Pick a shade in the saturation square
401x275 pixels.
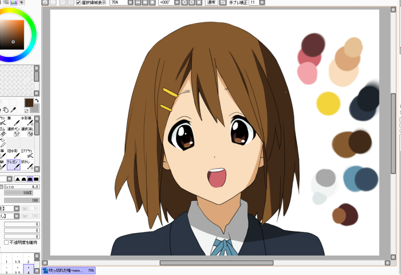click(12, 34)
